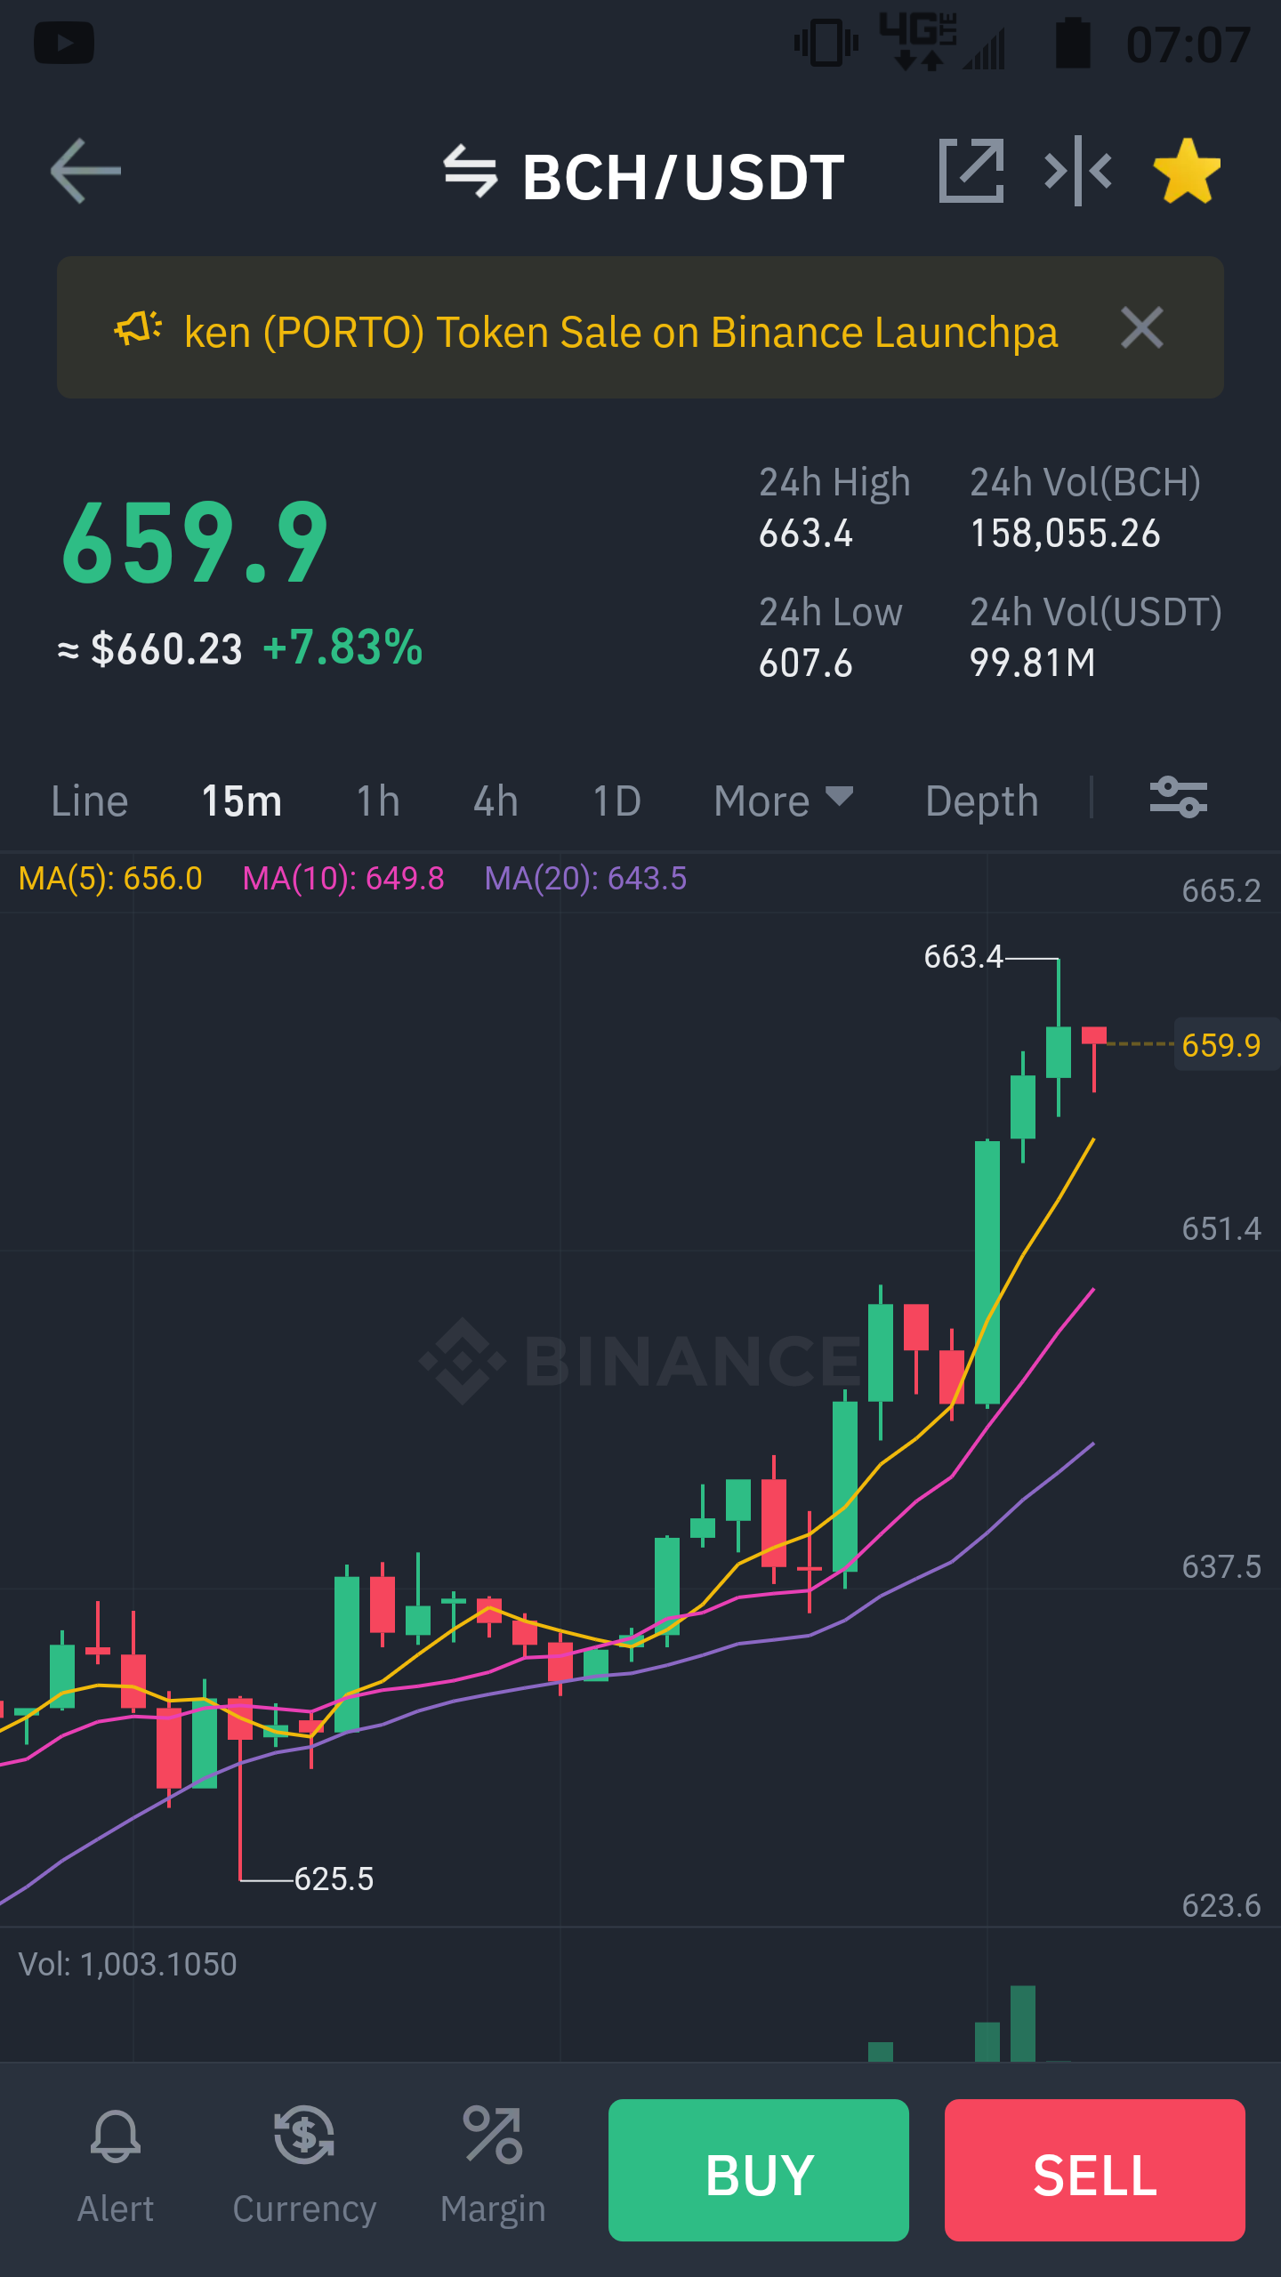1281x2277 pixels.
Task: Tap the 659.9 current price marker
Action: (1221, 1045)
